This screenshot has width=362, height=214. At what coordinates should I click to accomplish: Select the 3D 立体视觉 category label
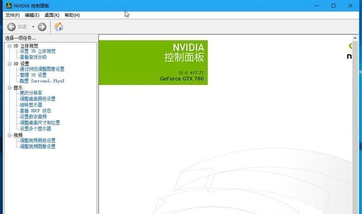26,46
